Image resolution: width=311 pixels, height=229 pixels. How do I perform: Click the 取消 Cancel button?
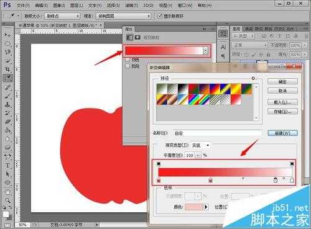pos(282,91)
